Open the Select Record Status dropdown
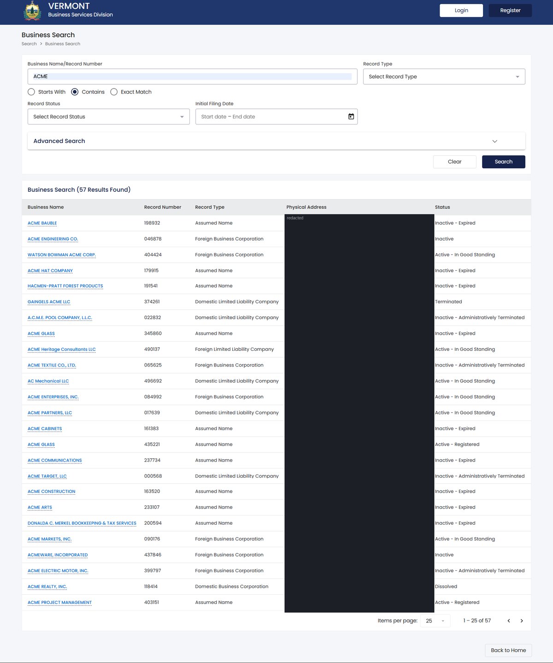Image resolution: width=553 pixels, height=663 pixels. [109, 117]
